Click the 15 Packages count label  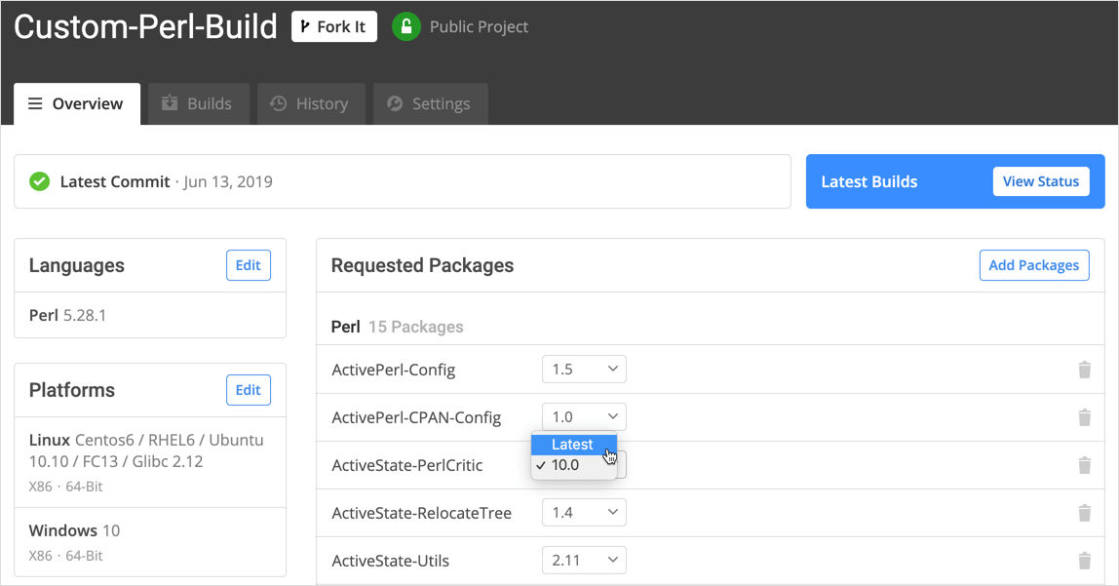(x=415, y=327)
